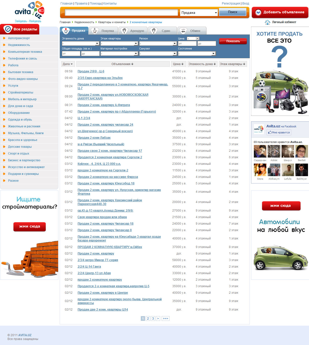
Task: Sort listings by Дата column
Action: click(x=68, y=64)
